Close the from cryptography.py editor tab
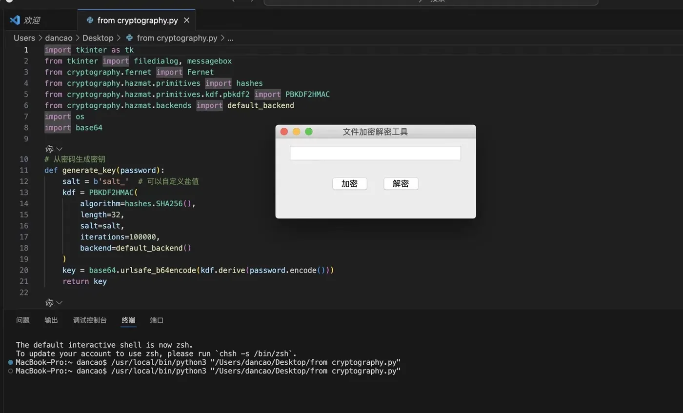This screenshot has width=683, height=413. click(187, 20)
